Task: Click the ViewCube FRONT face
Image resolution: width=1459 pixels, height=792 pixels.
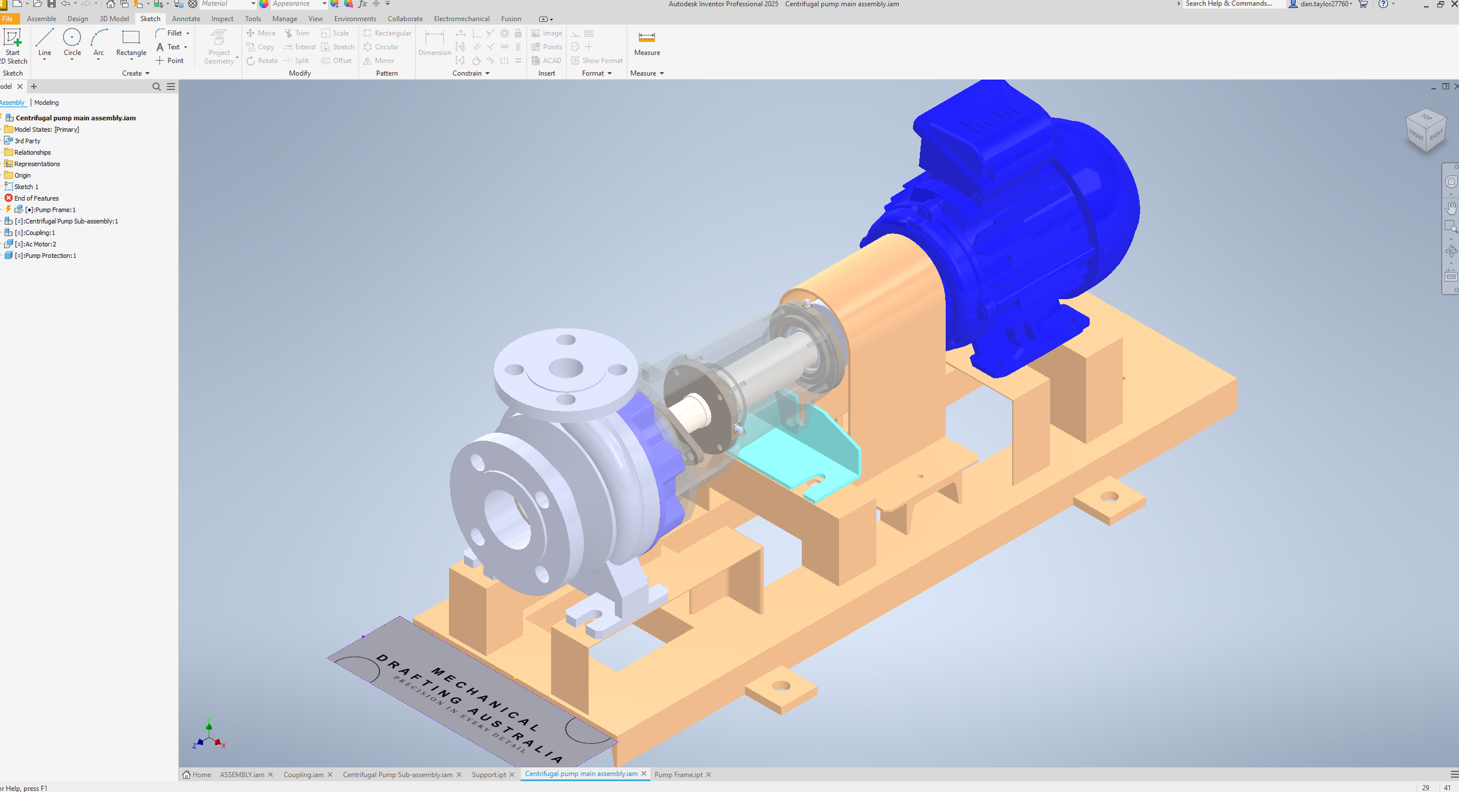Action: pos(1416,135)
